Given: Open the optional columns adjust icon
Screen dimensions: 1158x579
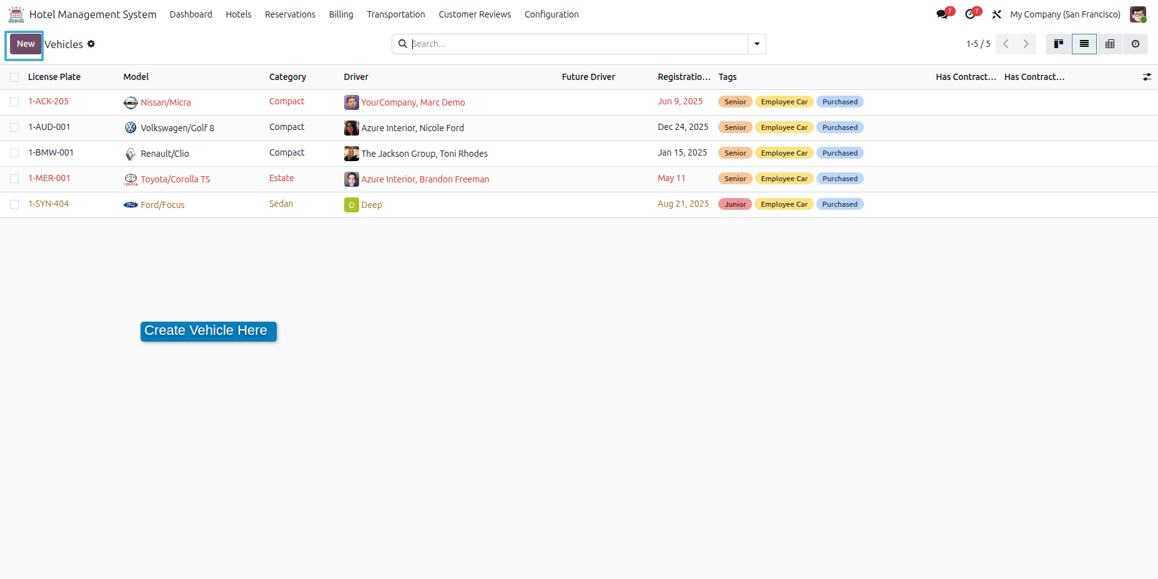Looking at the screenshot, I should coord(1147,77).
